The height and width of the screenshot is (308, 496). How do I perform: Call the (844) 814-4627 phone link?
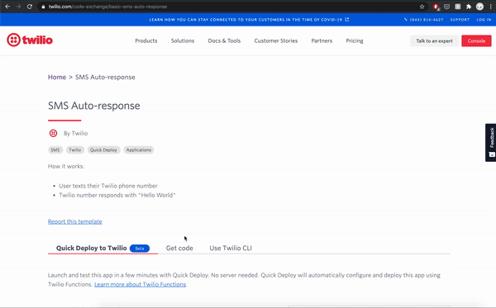(423, 20)
